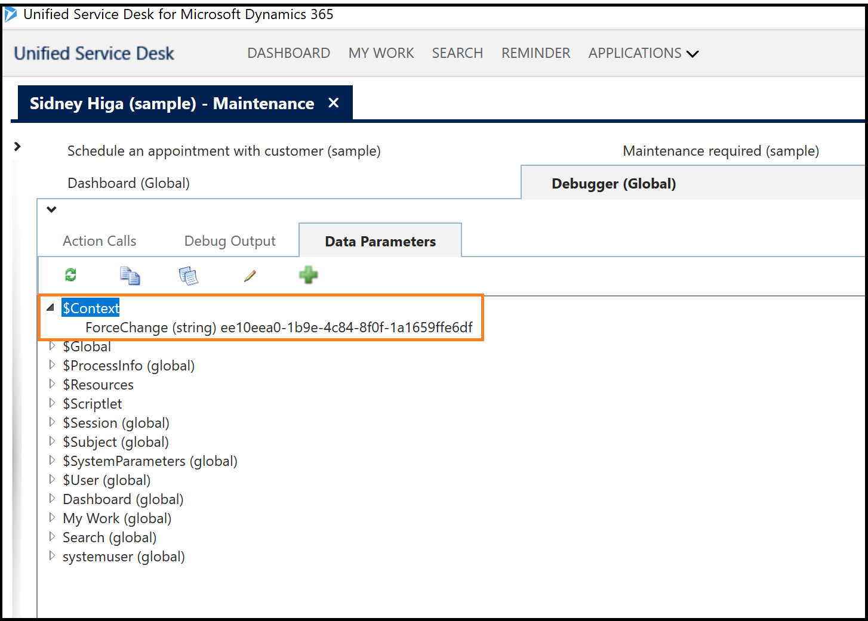The image size is (868, 621).
Task: Switch to the Debug Output tab
Action: coord(230,241)
